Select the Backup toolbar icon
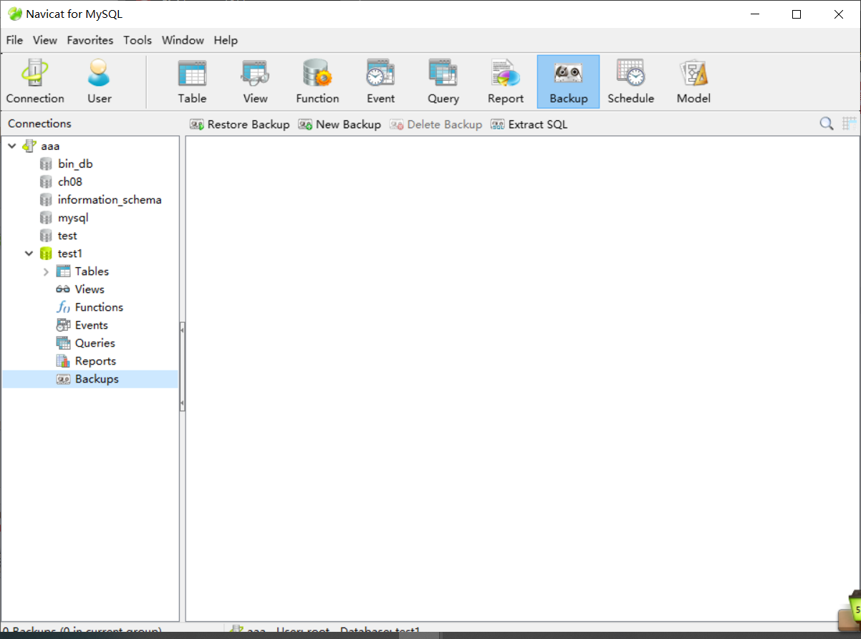861x639 pixels. pyautogui.click(x=568, y=82)
